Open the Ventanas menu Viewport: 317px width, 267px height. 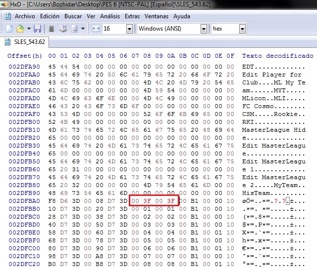click(x=157, y=16)
